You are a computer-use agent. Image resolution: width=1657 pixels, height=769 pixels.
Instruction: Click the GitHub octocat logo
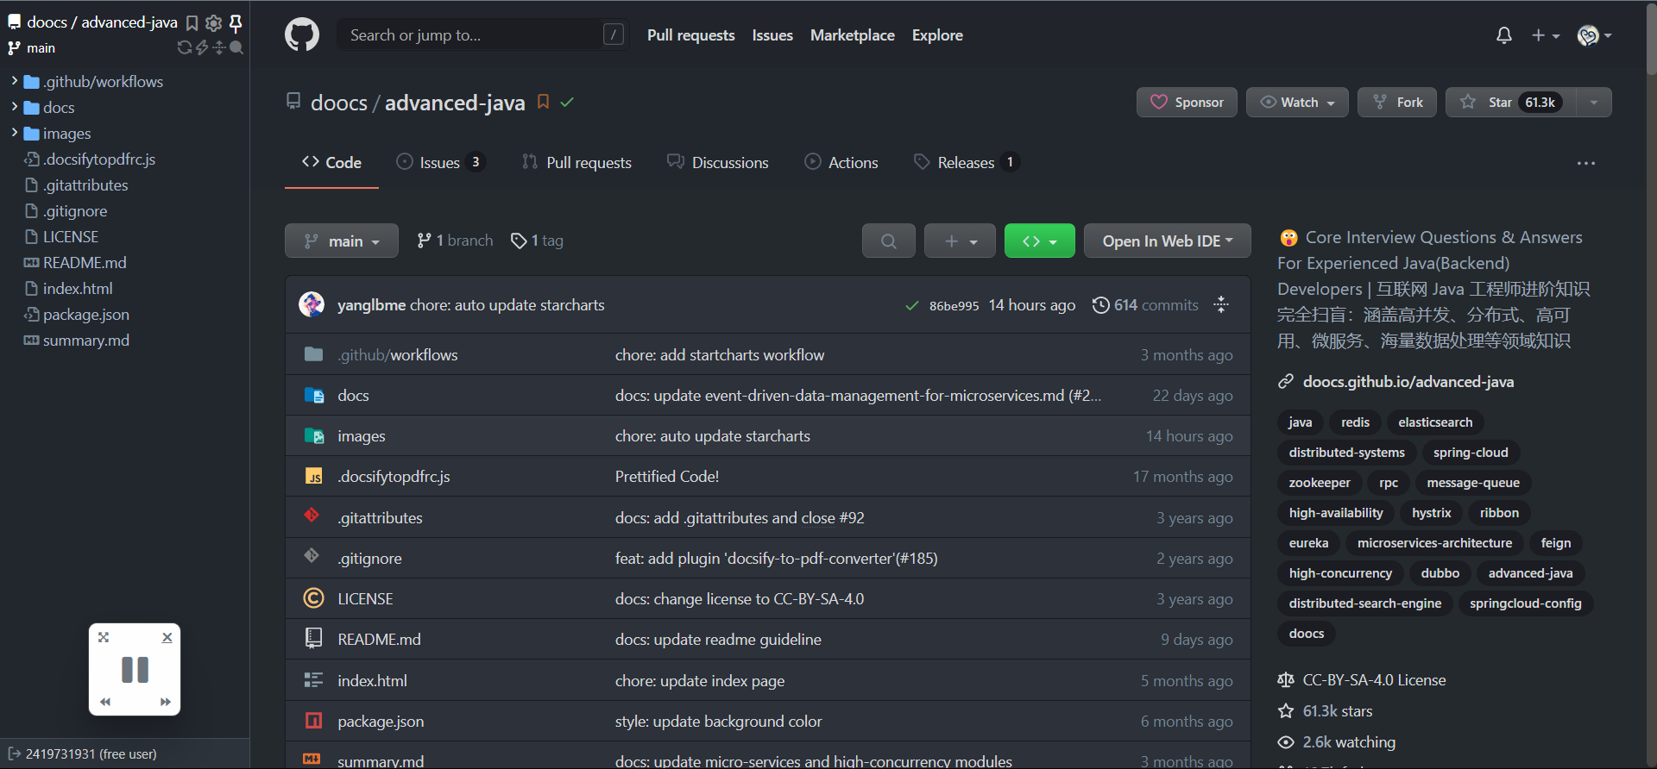click(302, 35)
